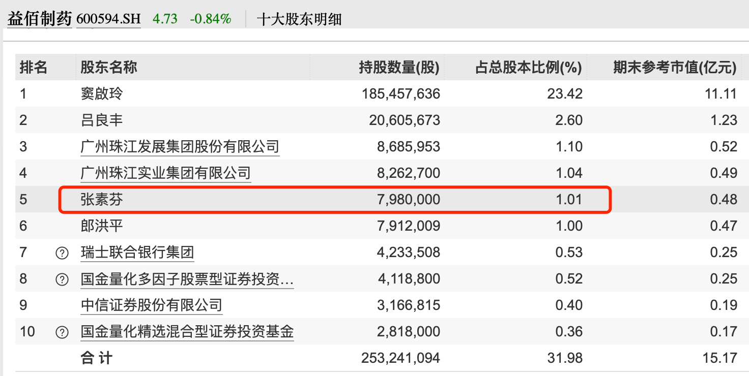The image size is (749, 376).
Task: Click total market value 15.17
Action: (720, 358)
